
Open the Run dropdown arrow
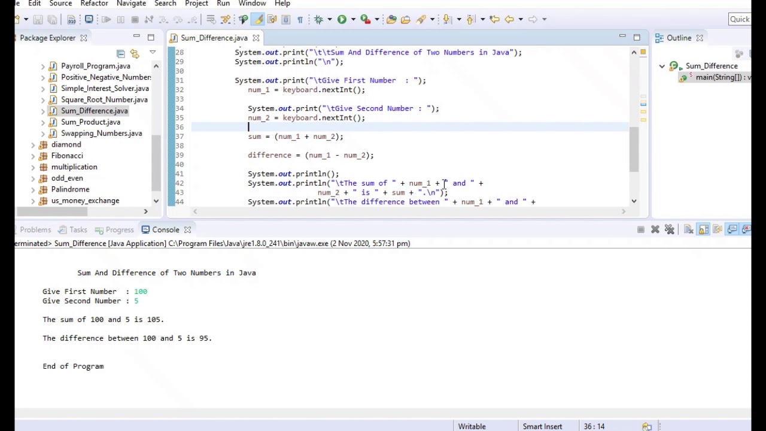(352, 20)
